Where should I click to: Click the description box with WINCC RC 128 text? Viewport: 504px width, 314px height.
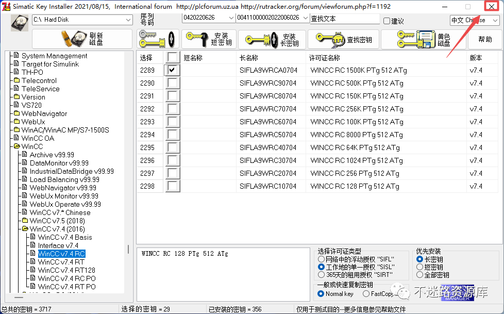223,274
